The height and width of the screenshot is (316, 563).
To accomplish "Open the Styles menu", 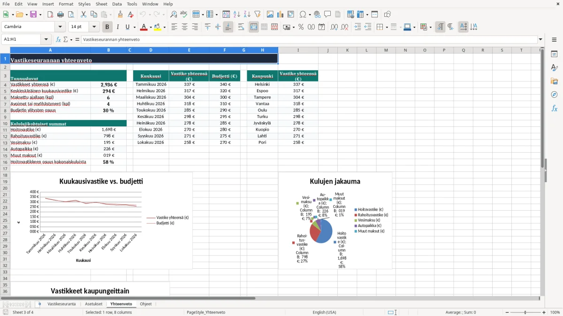I will pos(84,4).
